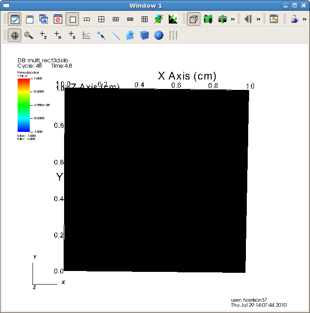Expand the hidden animation toolbar buttons

(259, 19)
